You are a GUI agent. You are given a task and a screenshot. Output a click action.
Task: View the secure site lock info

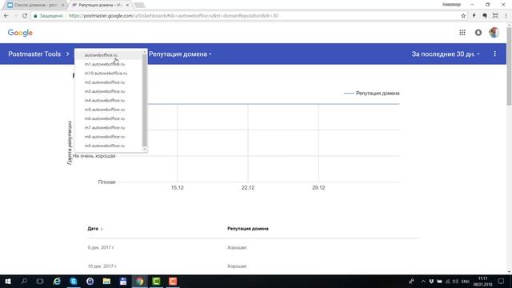(x=48, y=16)
